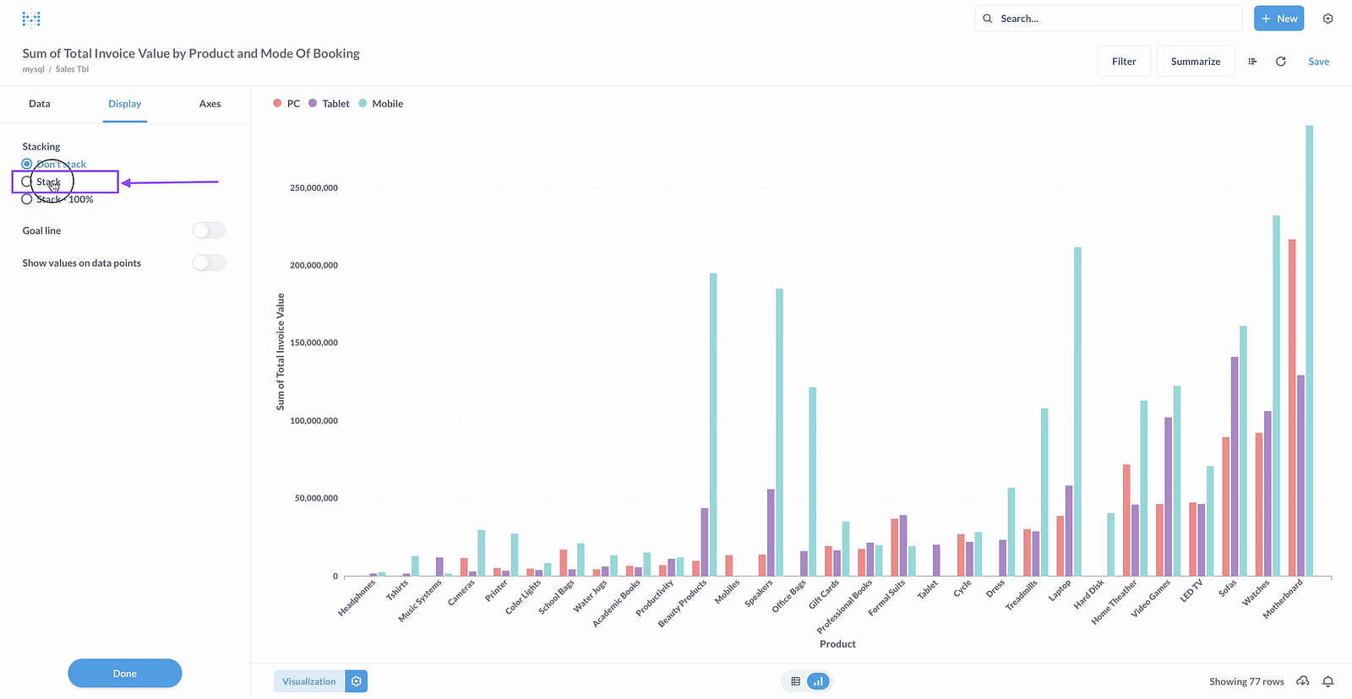Open the notebook editor icon next to Summarize
The height and width of the screenshot is (699, 1352).
pyautogui.click(x=1252, y=62)
